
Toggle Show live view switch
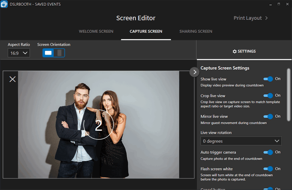[x=268, y=79]
